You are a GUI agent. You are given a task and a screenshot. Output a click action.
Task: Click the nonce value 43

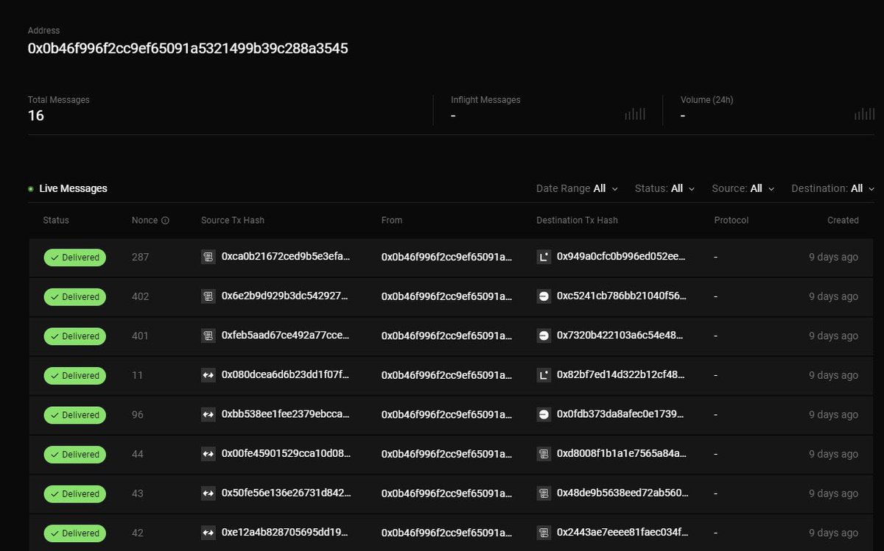(138, 494)
